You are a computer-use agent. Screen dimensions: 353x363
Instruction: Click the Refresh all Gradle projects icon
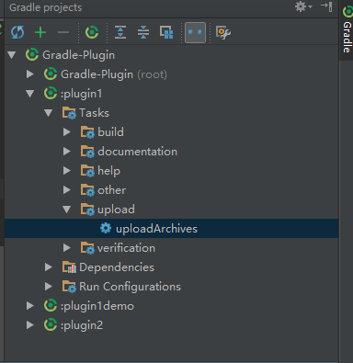pyautogui.click(x=17, y=32)
